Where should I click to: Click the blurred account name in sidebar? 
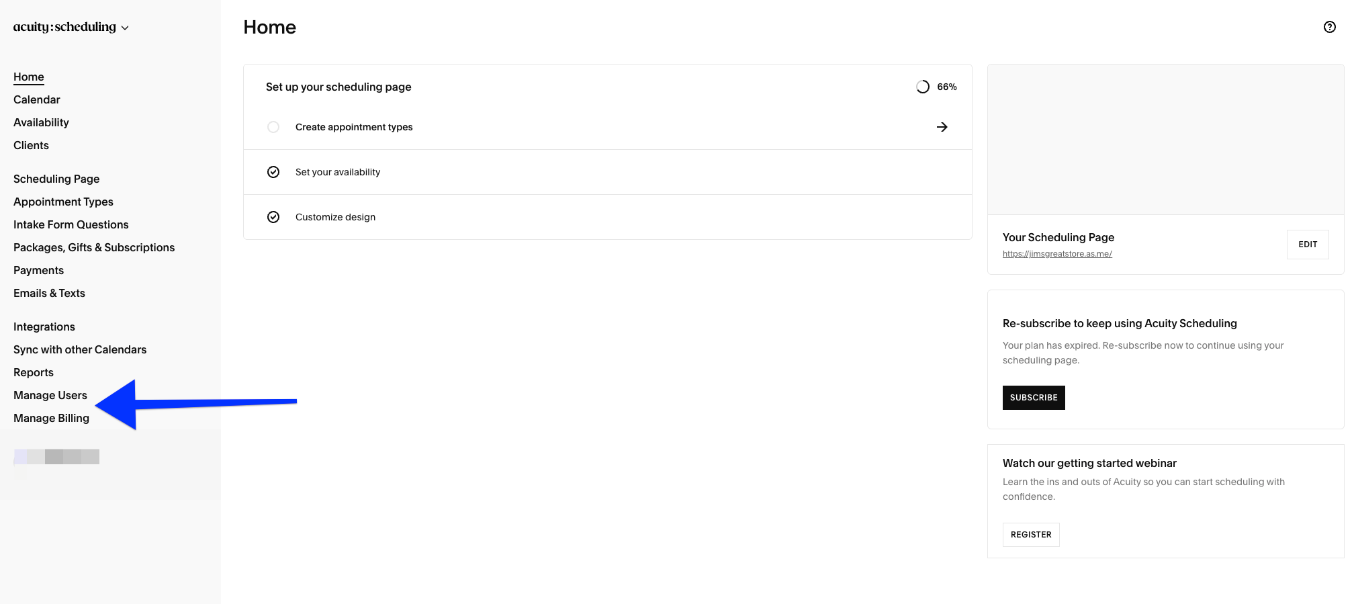[56, 457]
